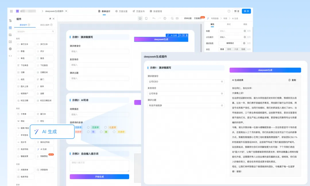Click the 编辑描述 button
This screenshot has height=186, width=310.
(230, 43)
